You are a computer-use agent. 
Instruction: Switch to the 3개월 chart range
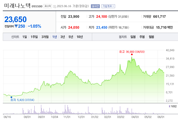[45, 37]
